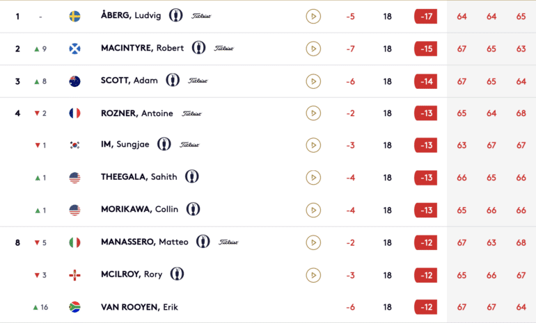
Task: Click Sungjae Im's round one score 63
Action: (462, 145)
